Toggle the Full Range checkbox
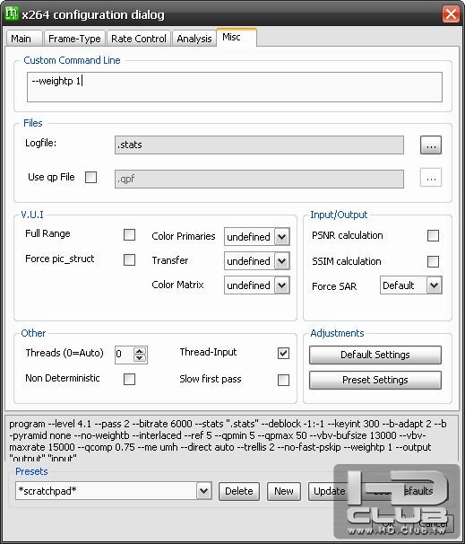This screenshot has width=465, height=544. [130, 235]
